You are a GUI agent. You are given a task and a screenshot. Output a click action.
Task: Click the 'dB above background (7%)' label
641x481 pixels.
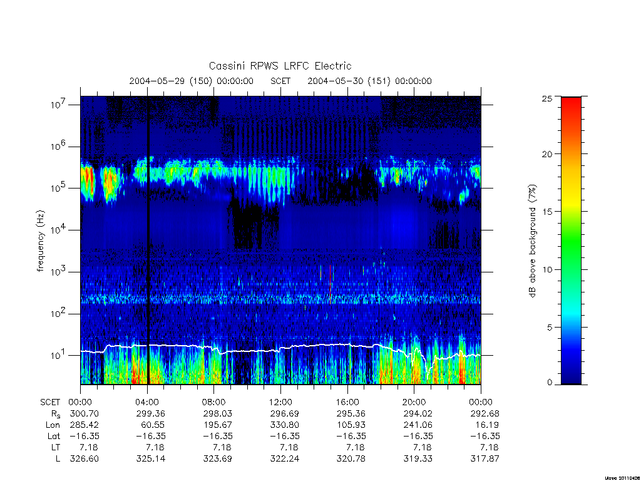click(x=532, y=241)
